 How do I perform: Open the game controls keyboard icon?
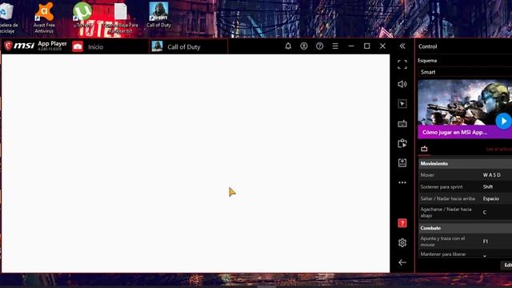[402, 124]
